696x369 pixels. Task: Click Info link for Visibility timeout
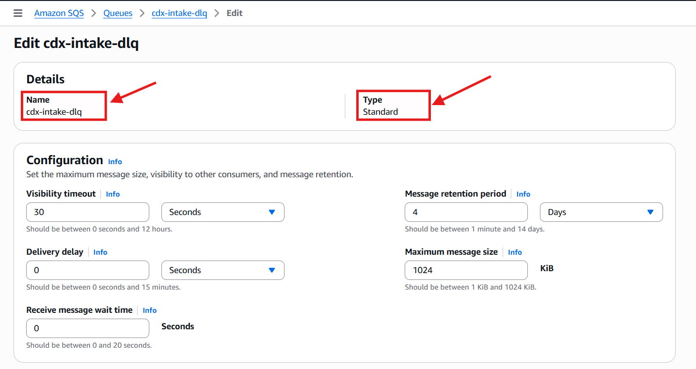click(112, 194)
